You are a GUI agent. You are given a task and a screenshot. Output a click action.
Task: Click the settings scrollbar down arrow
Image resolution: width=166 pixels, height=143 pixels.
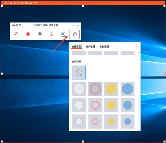pyautogui.click(x=139, y=129)
